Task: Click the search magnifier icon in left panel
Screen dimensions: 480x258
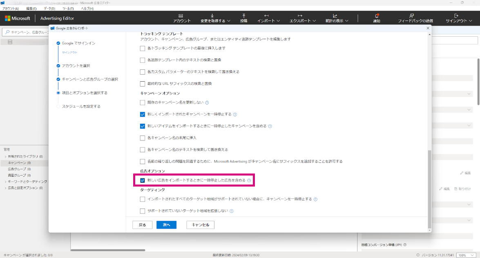Action: pyautogui.click(x=7, y=32)
